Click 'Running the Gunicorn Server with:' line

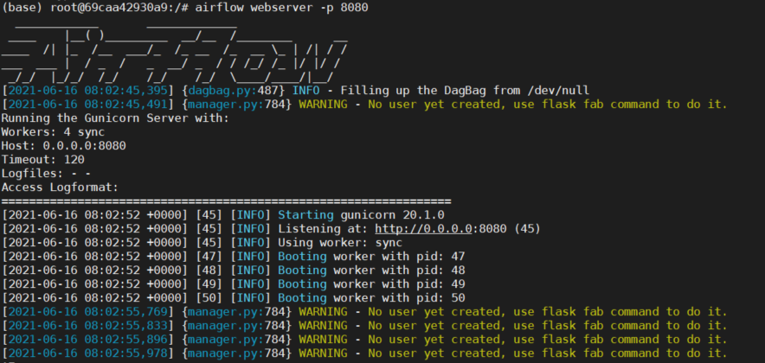coord(115,118)
